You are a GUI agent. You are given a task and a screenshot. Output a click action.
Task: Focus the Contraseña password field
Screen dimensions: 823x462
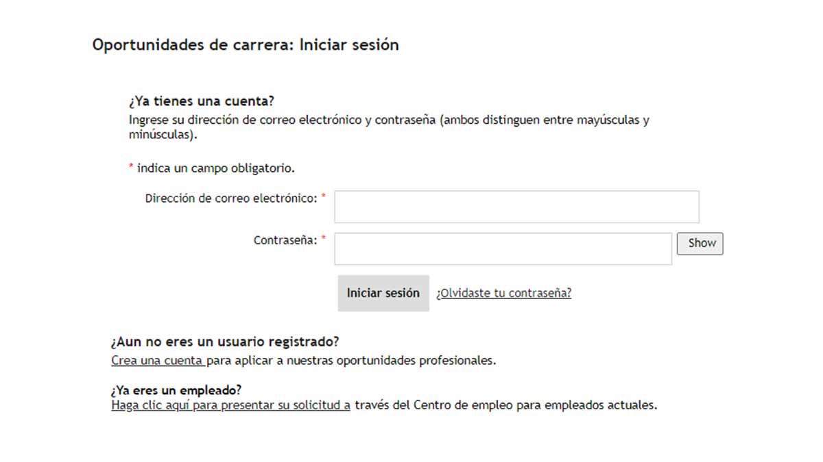coord(503,248)
